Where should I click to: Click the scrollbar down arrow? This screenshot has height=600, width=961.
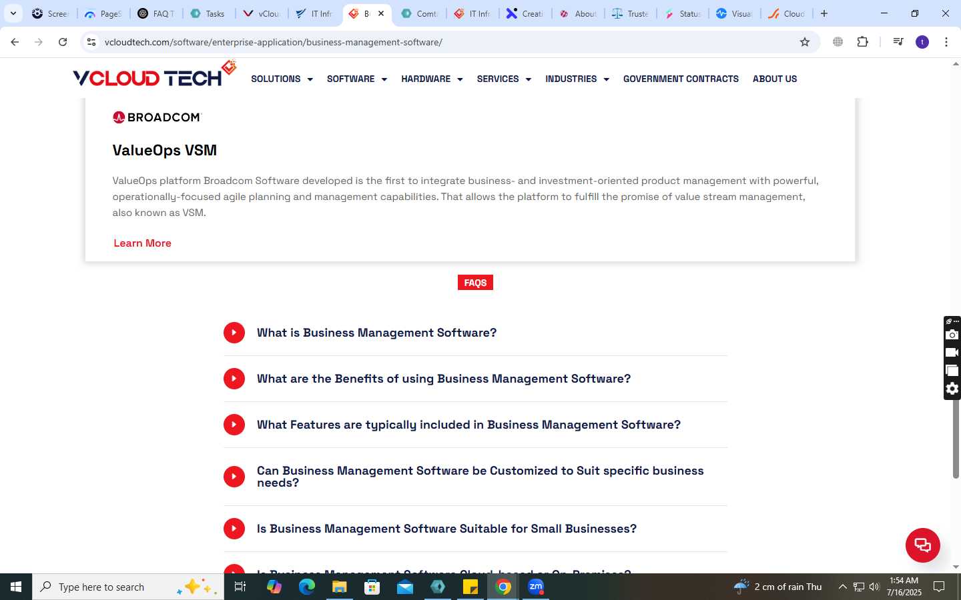tap(956, 567)
